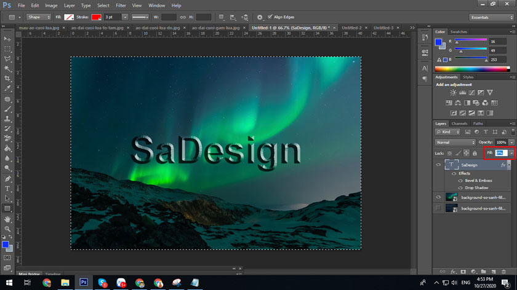
Task: Switch to the Untitled-2 document tab
Action: (x=351, y=28)
